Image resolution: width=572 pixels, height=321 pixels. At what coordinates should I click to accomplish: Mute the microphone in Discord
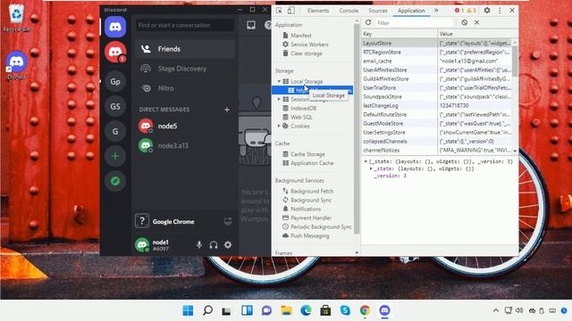click(x=199, y=245)
